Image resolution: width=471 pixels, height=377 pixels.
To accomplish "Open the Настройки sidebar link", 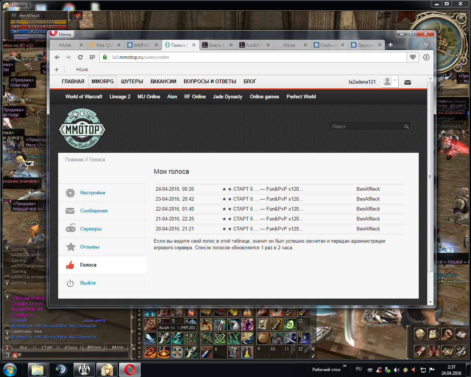I will click(x=93, y=193).
